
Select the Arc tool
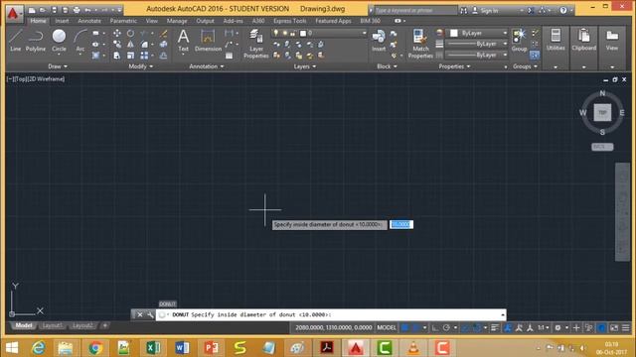pos(79,41)
